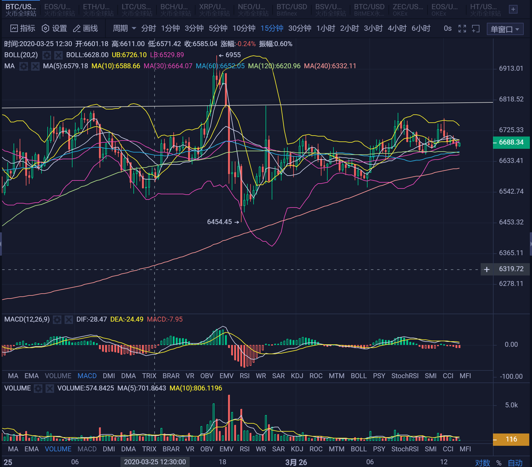Open VOLUME indicator settings gear
Screen dimensions: 532x467
tap(38, 389)
